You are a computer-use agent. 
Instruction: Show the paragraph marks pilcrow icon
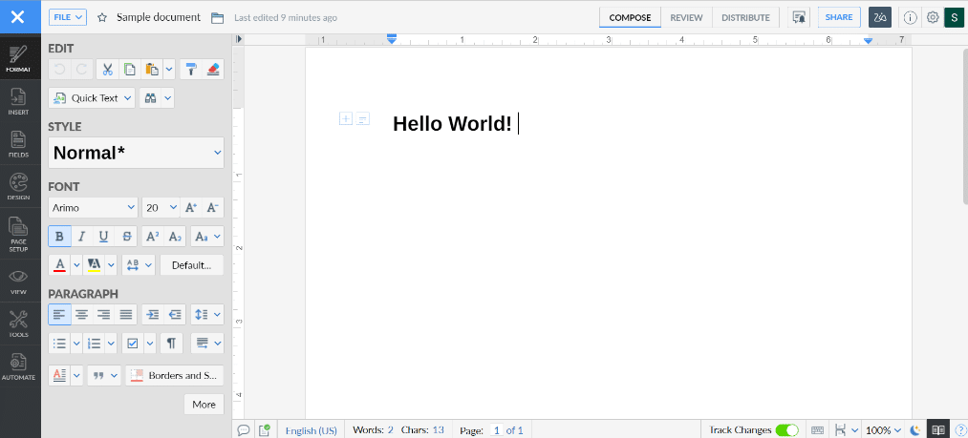click(171, 343)
